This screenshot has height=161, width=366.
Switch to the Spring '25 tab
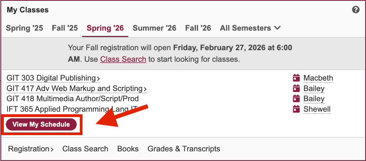tap(24, 28)
